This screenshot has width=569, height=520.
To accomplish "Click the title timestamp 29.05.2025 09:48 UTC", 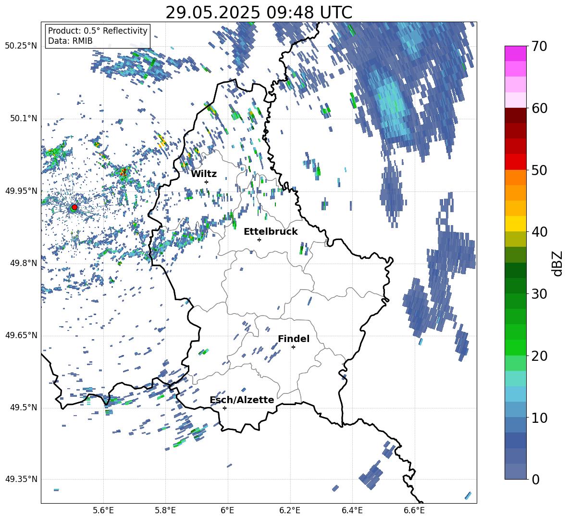I will [x=259, y=13].
